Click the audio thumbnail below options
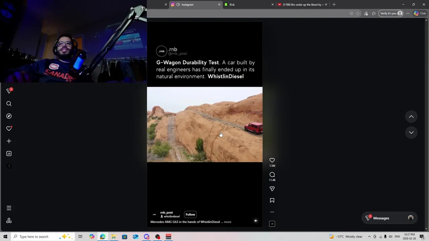This screenshot has height=241, width=429. (x=272, y=224)
